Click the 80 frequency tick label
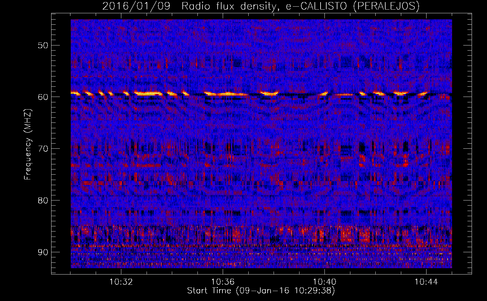This screenshot has height=301, width=487. (43, 200)
